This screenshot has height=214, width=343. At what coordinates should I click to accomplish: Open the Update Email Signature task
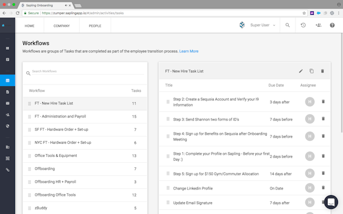pos(193,203)
